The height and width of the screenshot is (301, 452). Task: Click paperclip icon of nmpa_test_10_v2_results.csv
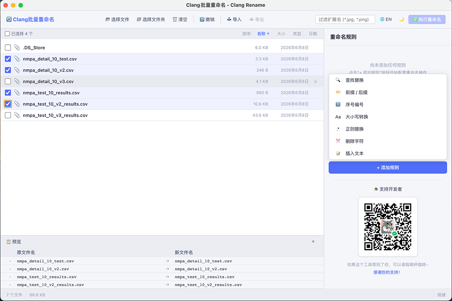(17, 104)
